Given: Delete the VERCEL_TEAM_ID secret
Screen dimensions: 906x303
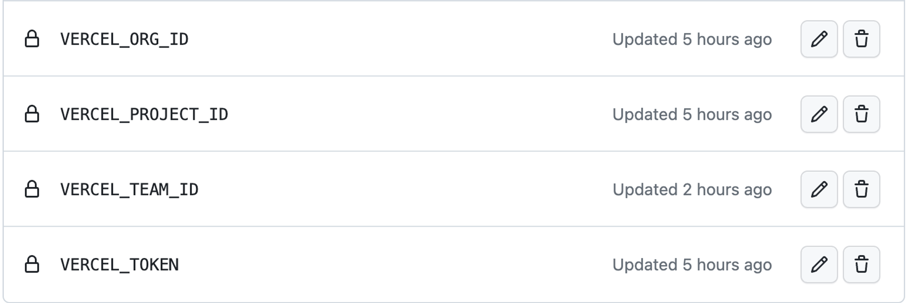Looking at the screenshot, I should 861,189.
